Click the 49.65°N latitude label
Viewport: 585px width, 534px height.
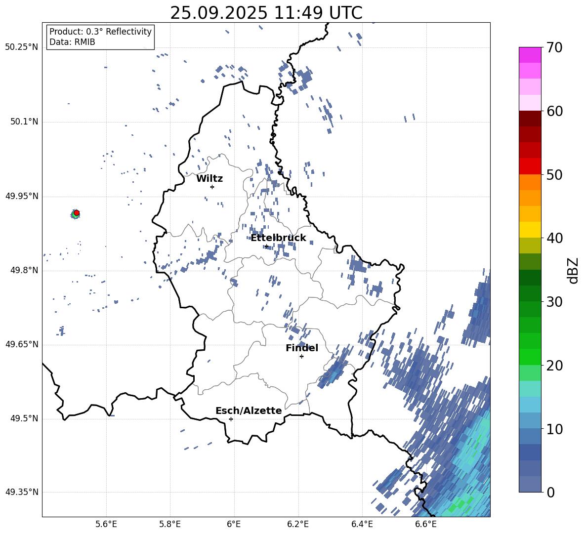pyautogui.click(x=22, y=344)
